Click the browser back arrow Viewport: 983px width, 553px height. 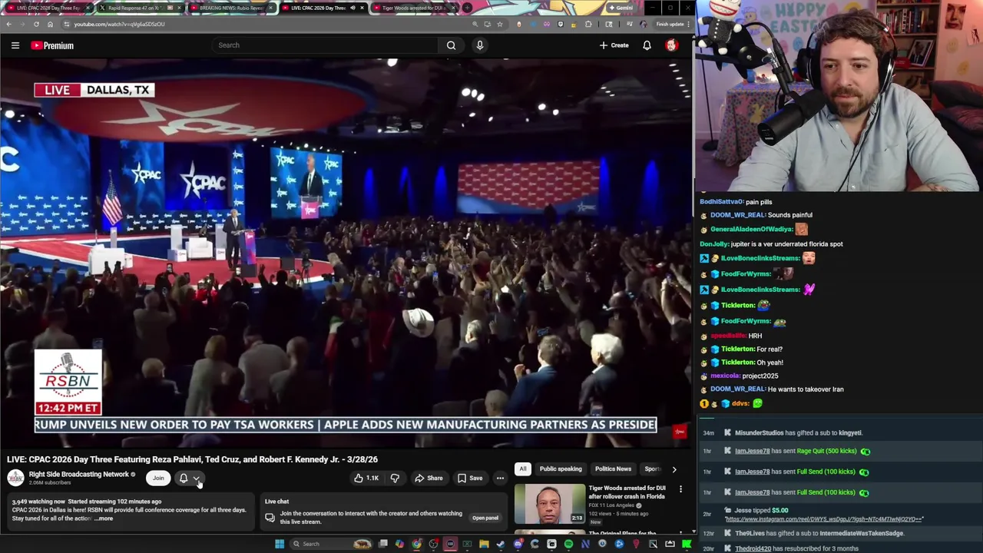[8, 24]
